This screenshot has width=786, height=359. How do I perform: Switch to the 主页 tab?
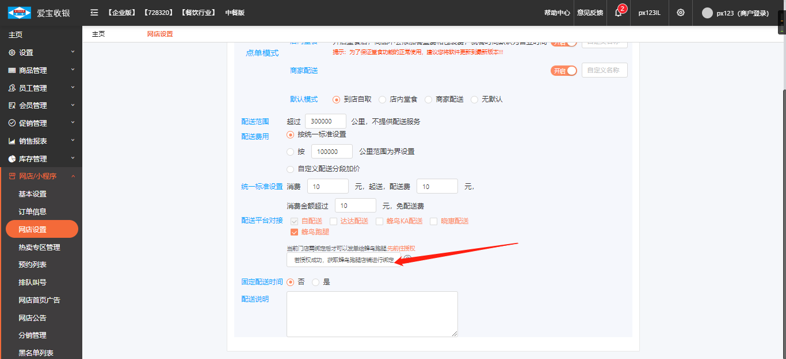(98, 34)
